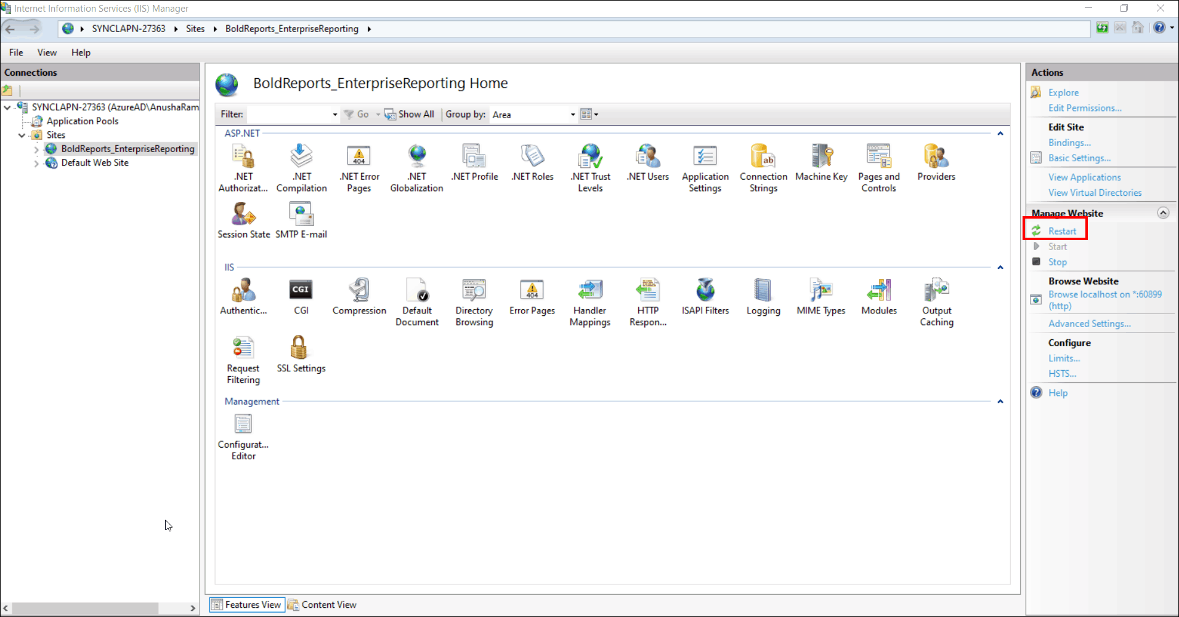Click Show All button in filter bar
Viewport: 1179px width, 617px height.
click(x=410, y=114)
